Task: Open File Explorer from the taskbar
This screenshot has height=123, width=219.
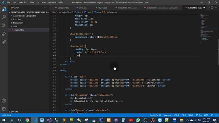Action: coord(181,120)
